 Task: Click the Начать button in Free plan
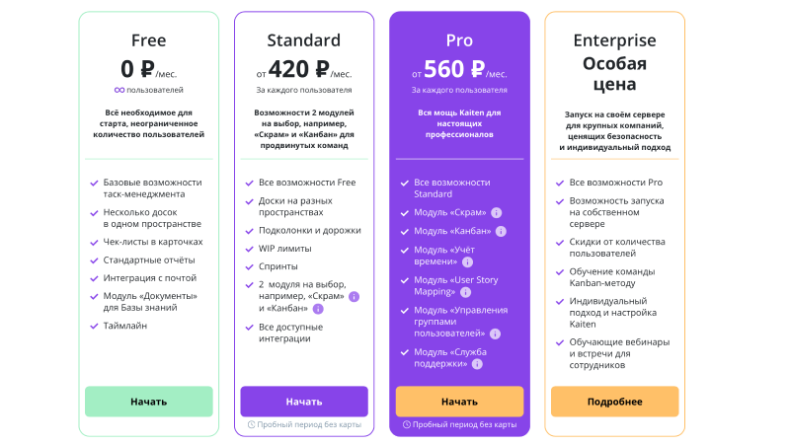pos(149,402)
